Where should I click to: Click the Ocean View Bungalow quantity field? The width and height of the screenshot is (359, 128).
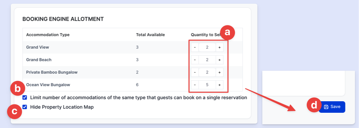(x=207, y=85)
